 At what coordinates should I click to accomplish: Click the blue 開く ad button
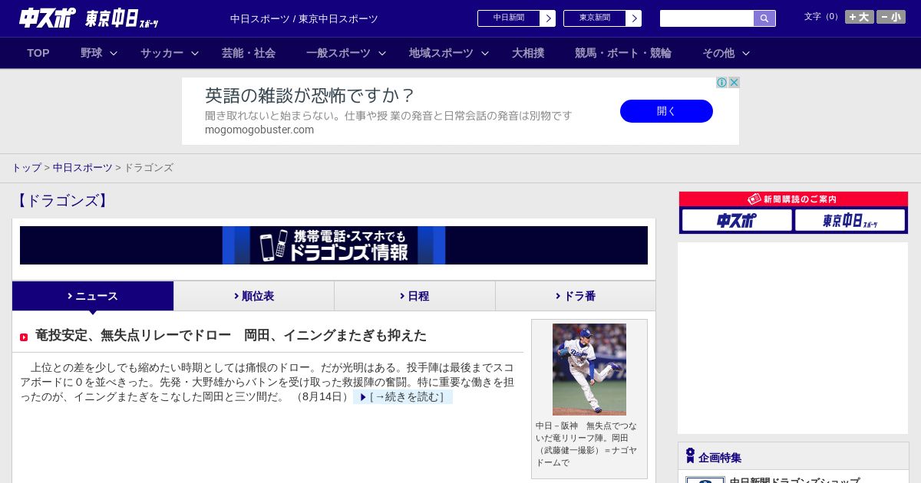(x=666, y=111)
